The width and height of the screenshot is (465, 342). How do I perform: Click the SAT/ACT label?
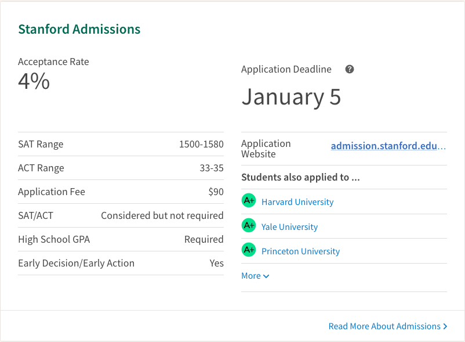(35, 215)
